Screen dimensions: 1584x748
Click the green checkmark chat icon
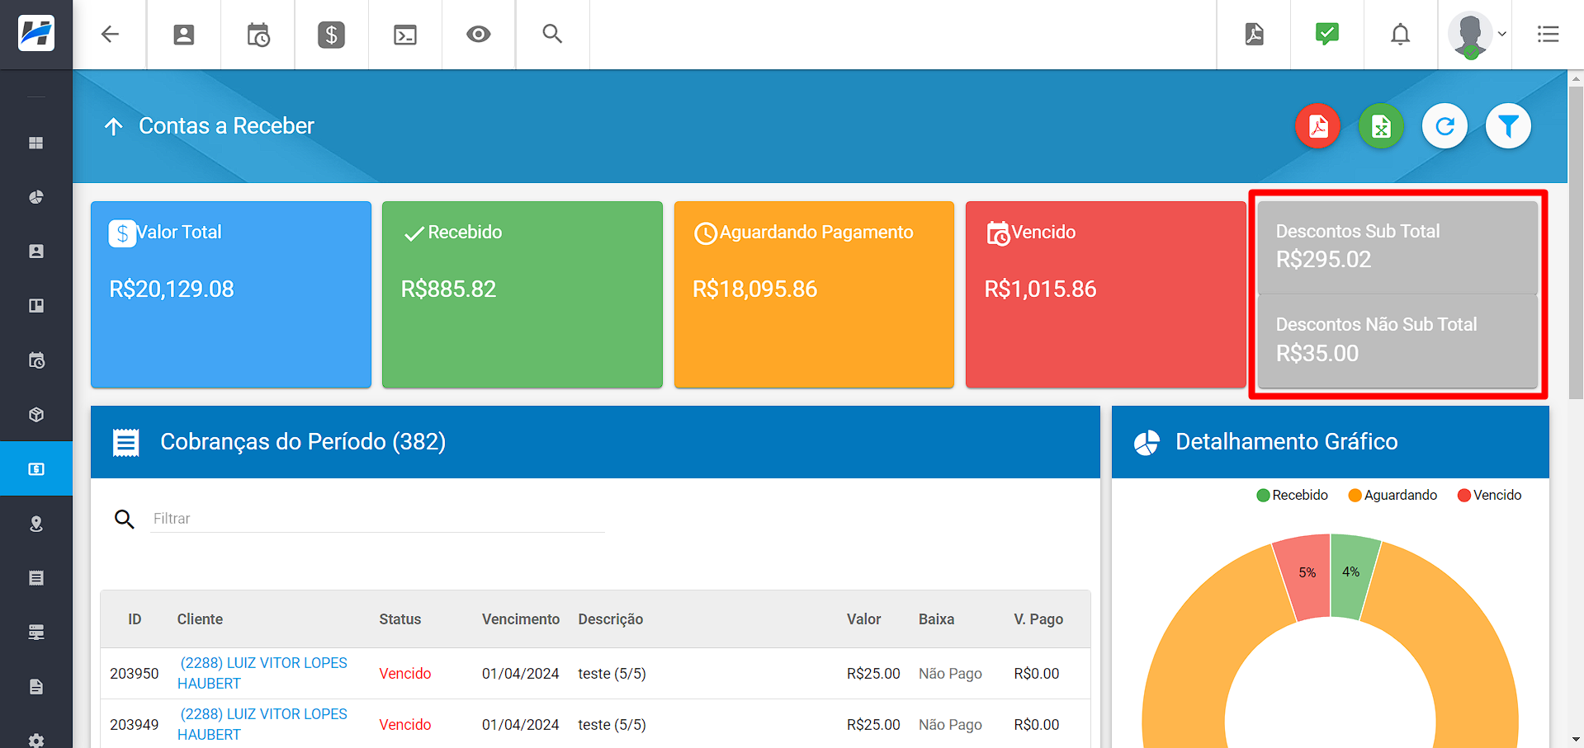coord(1327,34)
